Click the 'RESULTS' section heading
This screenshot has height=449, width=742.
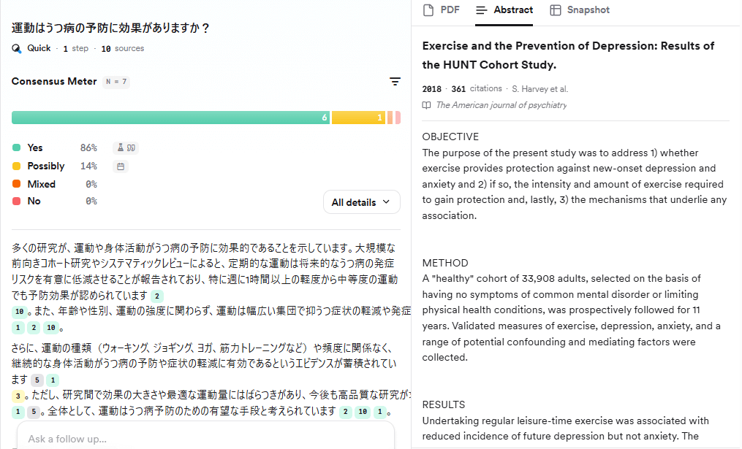(x=444, y=404)
